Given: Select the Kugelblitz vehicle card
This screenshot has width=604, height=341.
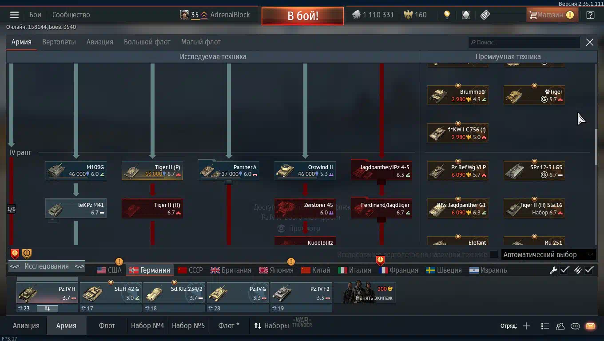Looking at the screenshot, I should [305, 242].
